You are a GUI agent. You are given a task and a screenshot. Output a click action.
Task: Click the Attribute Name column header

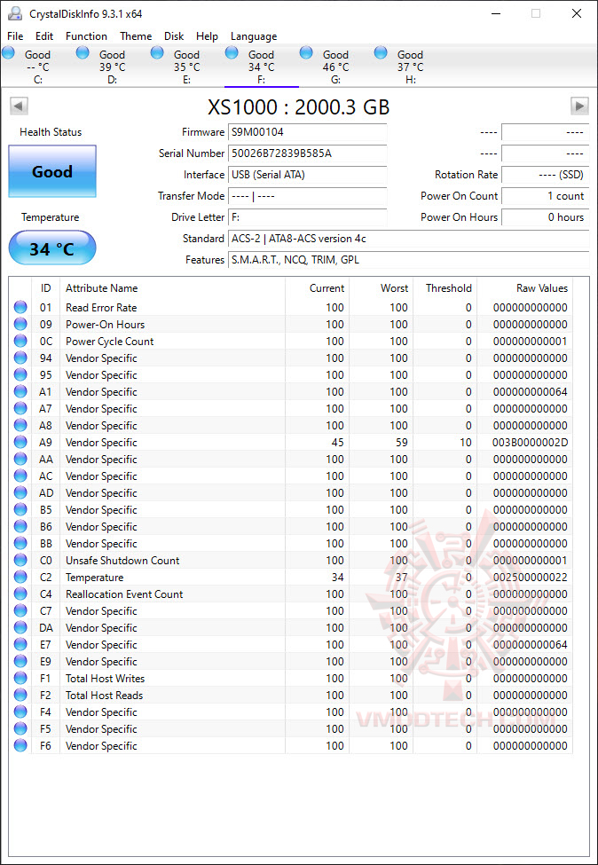point(172,288)
